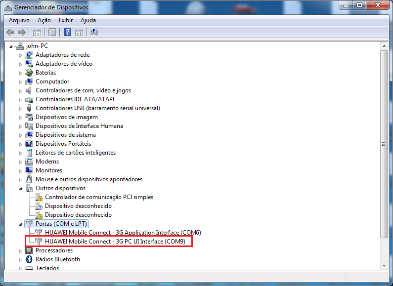Select the Baterias label
393x286 pixels.
(45, 73)
